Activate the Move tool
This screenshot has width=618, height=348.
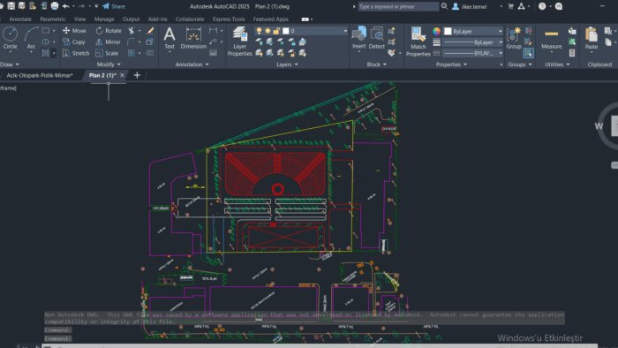pyautogui.click(x=74, y=30)
